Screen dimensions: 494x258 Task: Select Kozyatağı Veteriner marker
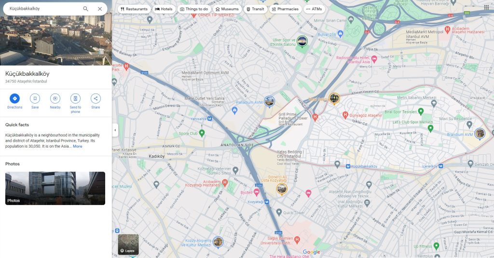point(235,170)
